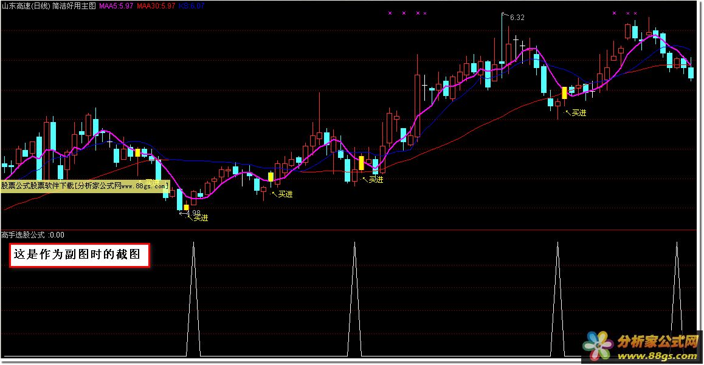
Task: Click the yellow candle above the rightmost 买进 signal
Action: 564,93
